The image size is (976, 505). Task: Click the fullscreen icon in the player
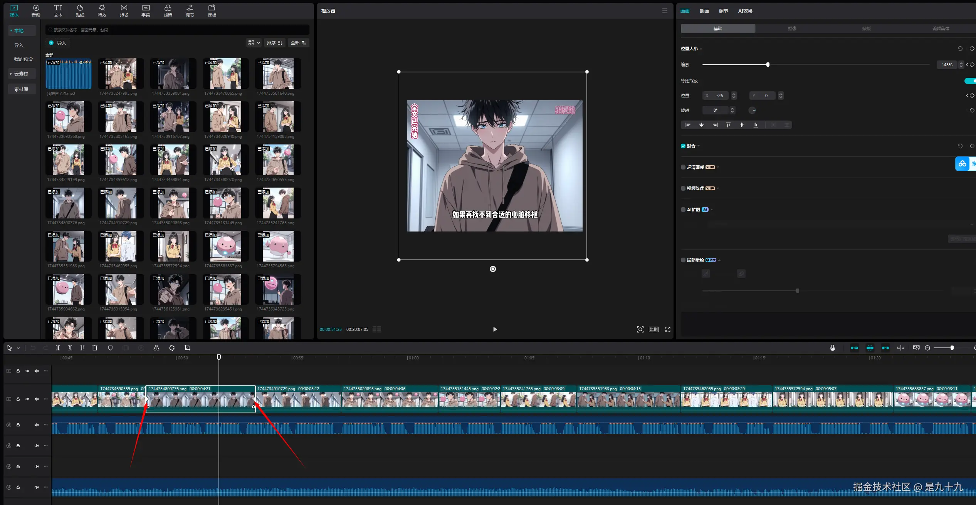[x=668, y=329]
